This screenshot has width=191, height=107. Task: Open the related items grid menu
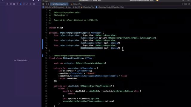(x=43, y=4)
